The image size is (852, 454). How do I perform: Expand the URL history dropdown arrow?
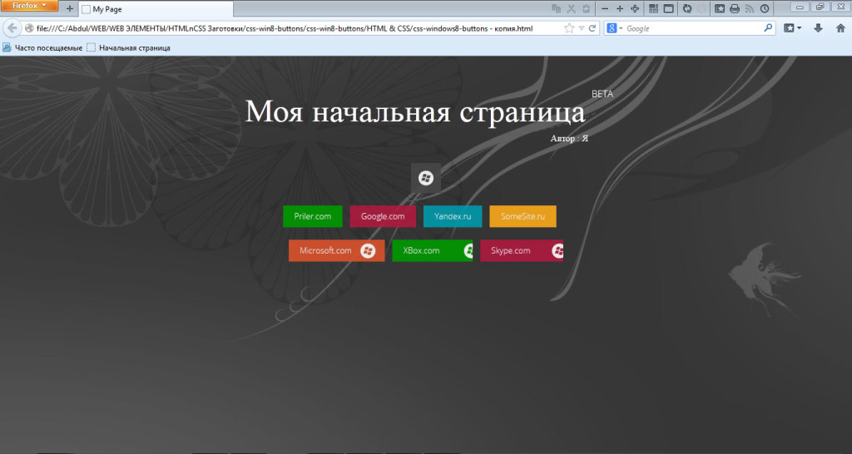point(582,28)
